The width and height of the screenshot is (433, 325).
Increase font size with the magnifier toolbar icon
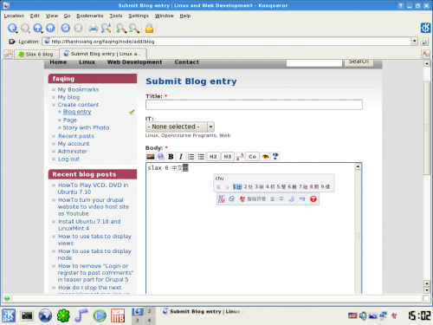click(x=121, y=28)
